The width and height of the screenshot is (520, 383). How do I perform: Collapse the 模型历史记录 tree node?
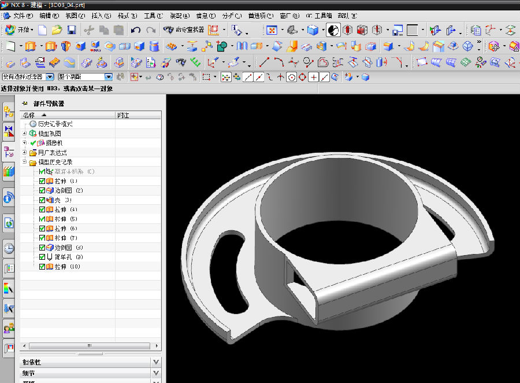click(x=24, y=163)
